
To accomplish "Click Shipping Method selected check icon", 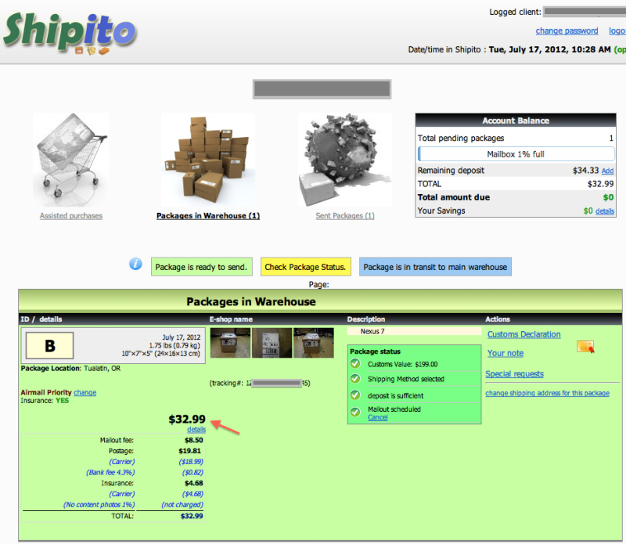I will pyautogui.click(x=355, y=378).
